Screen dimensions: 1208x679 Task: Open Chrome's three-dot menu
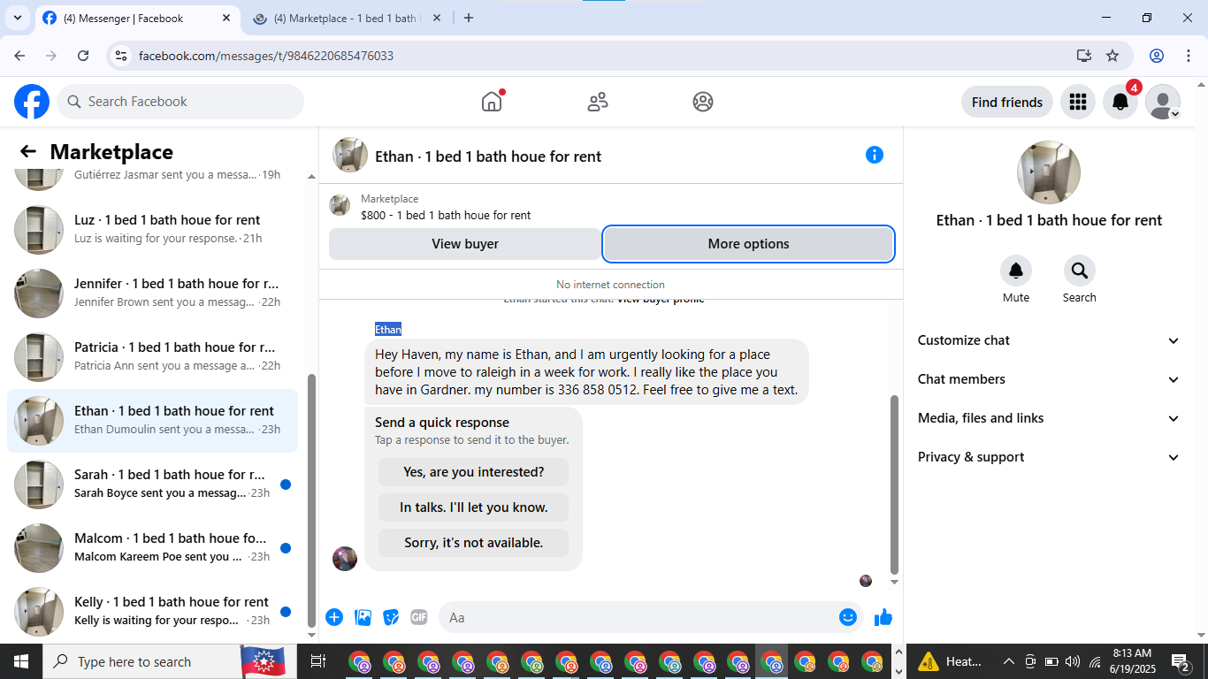coord(1188,56)
